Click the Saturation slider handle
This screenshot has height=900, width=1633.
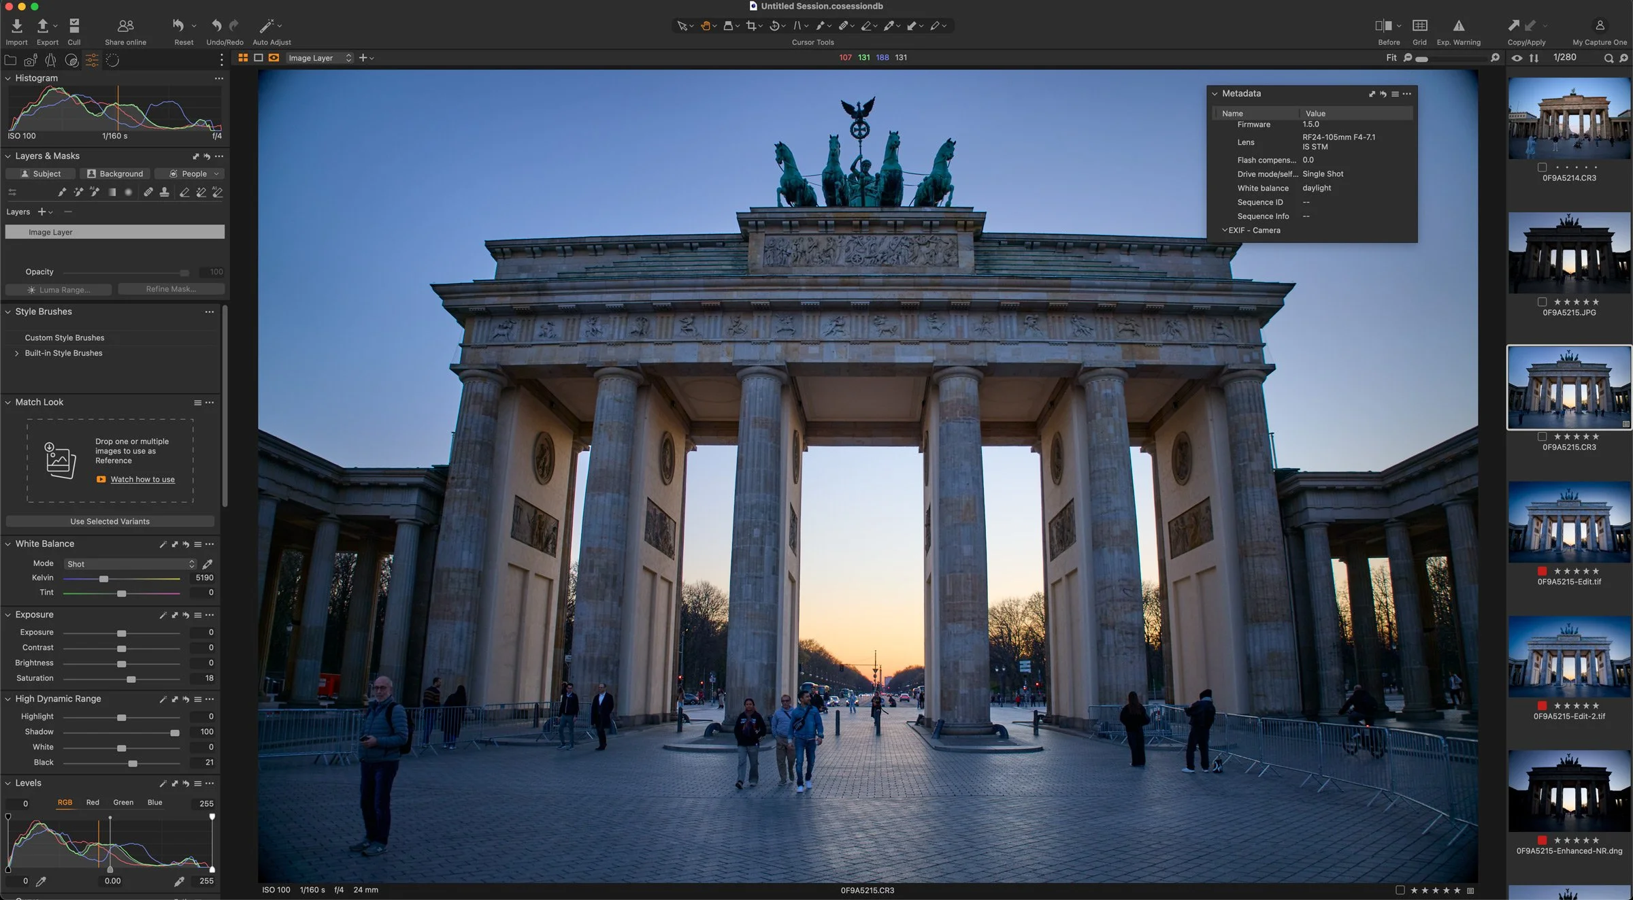tap(131, 679)
